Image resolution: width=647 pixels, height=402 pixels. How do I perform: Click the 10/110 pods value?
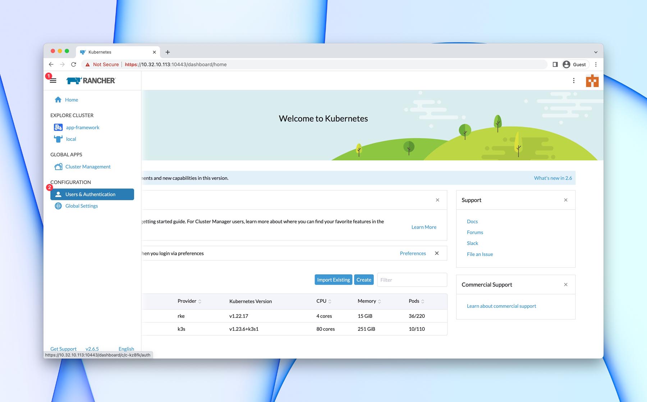click(x=417, y=329)
